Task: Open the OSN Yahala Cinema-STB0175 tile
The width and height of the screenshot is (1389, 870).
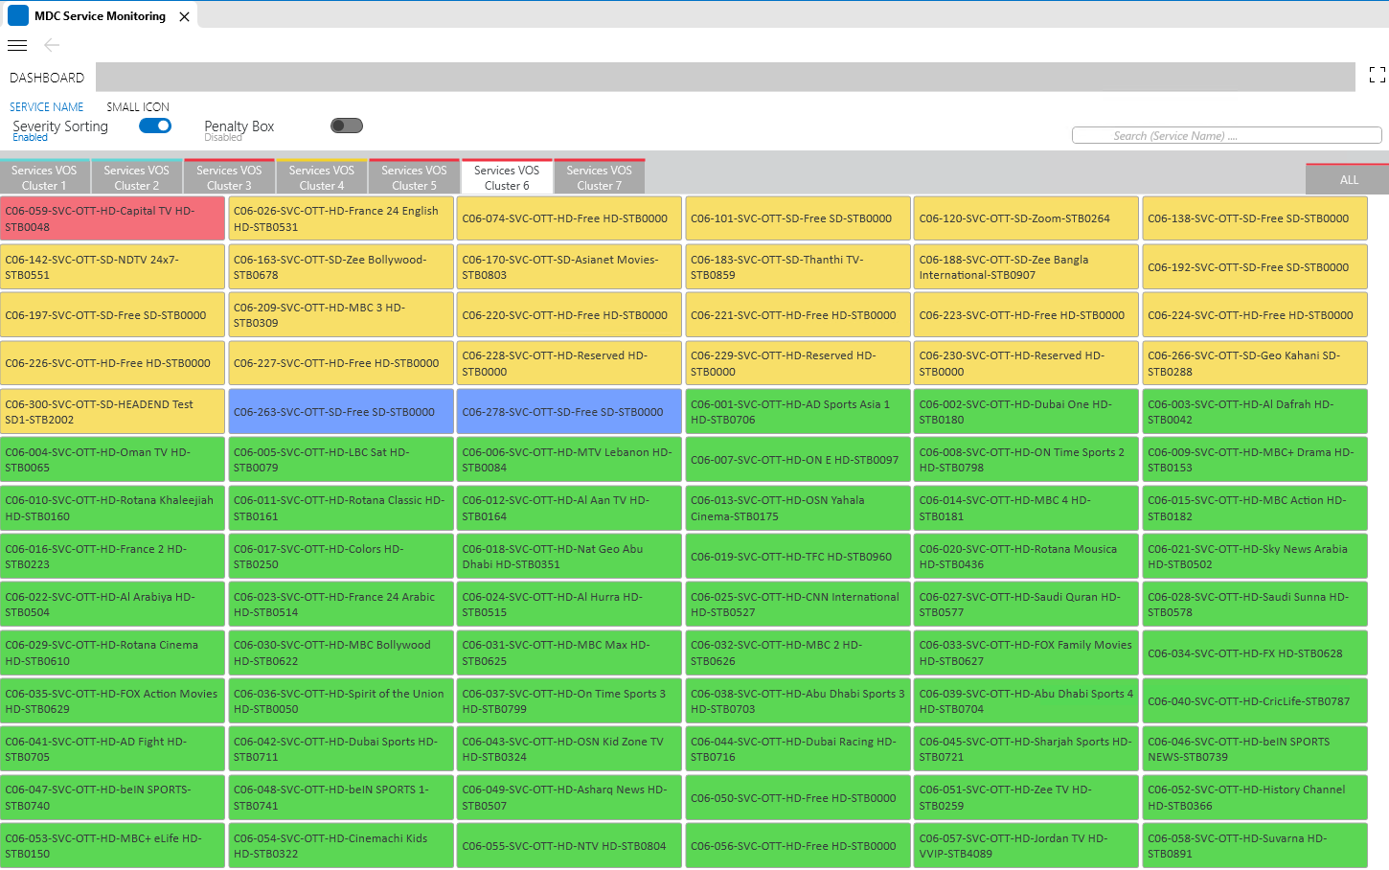Action: point(798,509)
